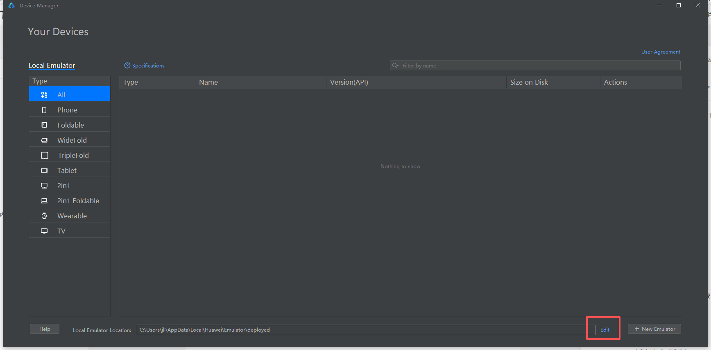
Task: Minimize the Device Manager window
Action: [x=659, y=5]
